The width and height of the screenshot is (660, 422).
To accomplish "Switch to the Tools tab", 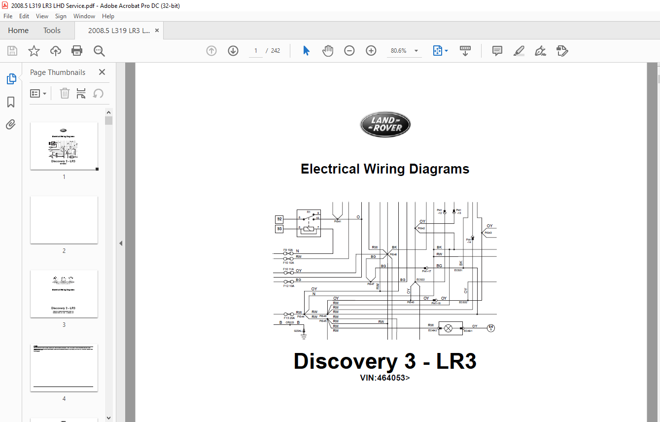I will click(52, 31).
